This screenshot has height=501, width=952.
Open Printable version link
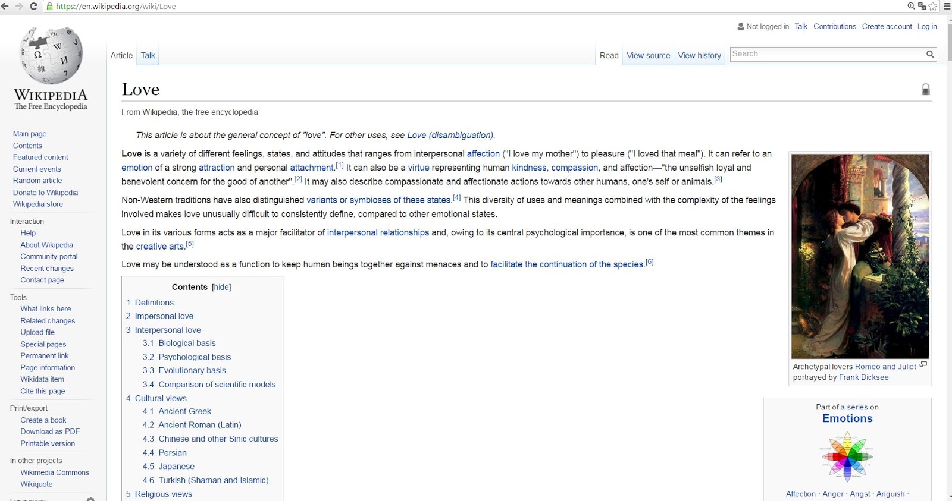[x=48, y=443]
